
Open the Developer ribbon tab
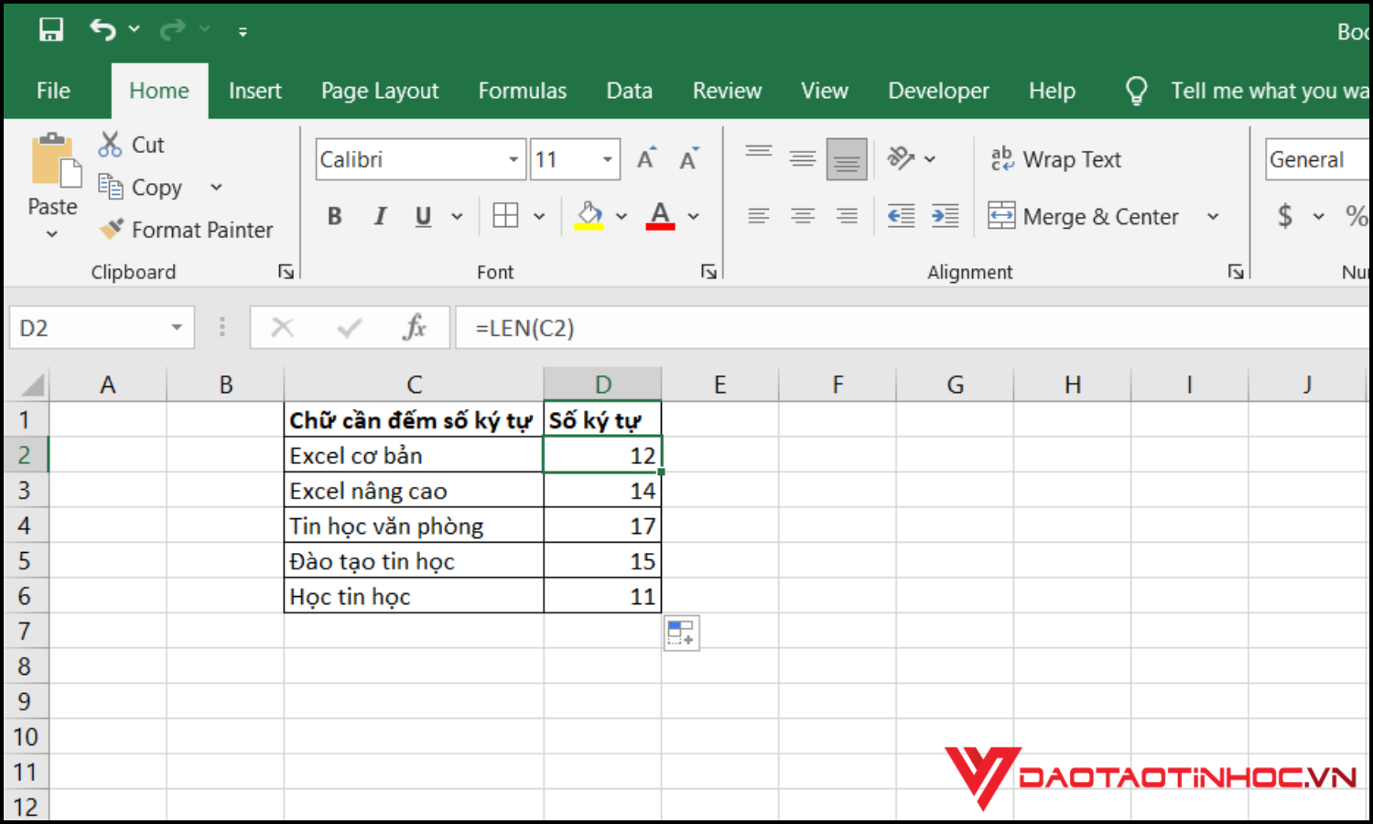tap(937, 90)
